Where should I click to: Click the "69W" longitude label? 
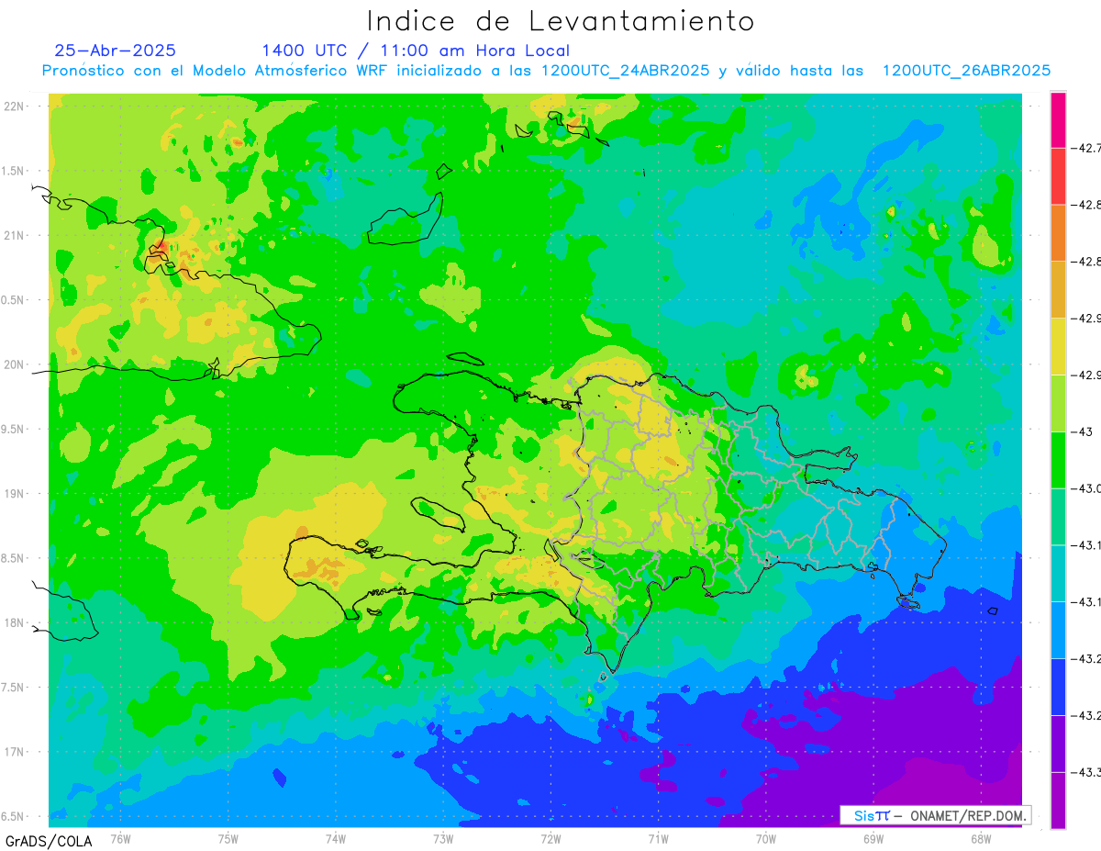pos(873,838)
